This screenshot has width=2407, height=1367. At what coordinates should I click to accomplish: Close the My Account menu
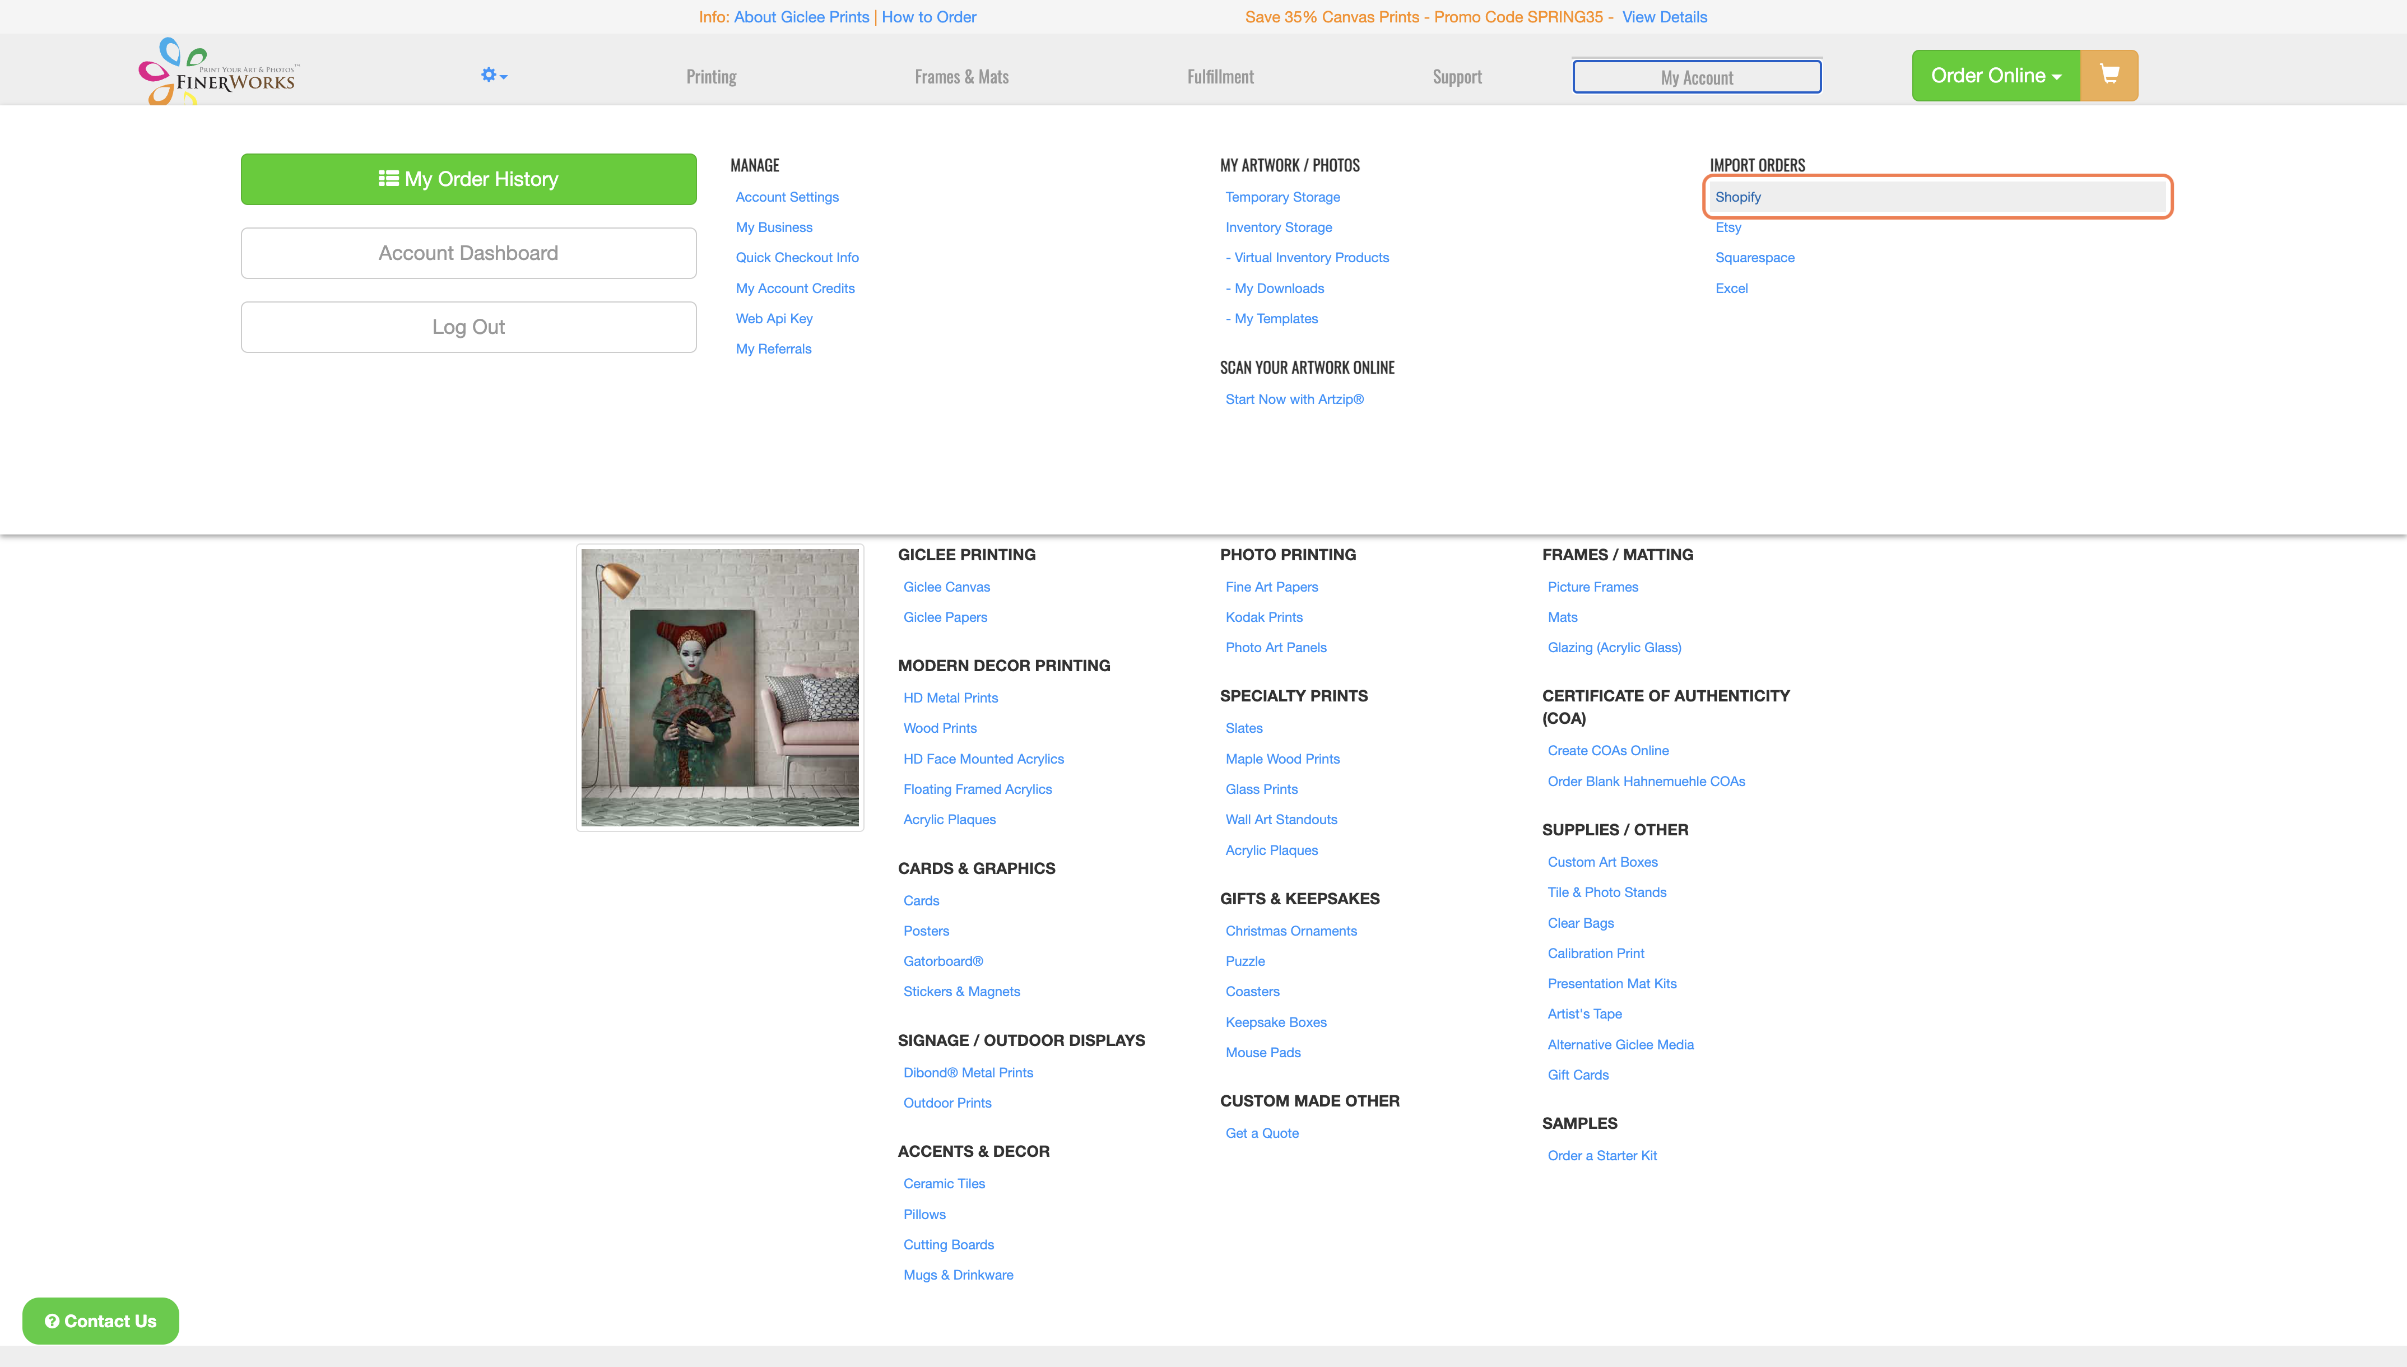[1697, 77]
